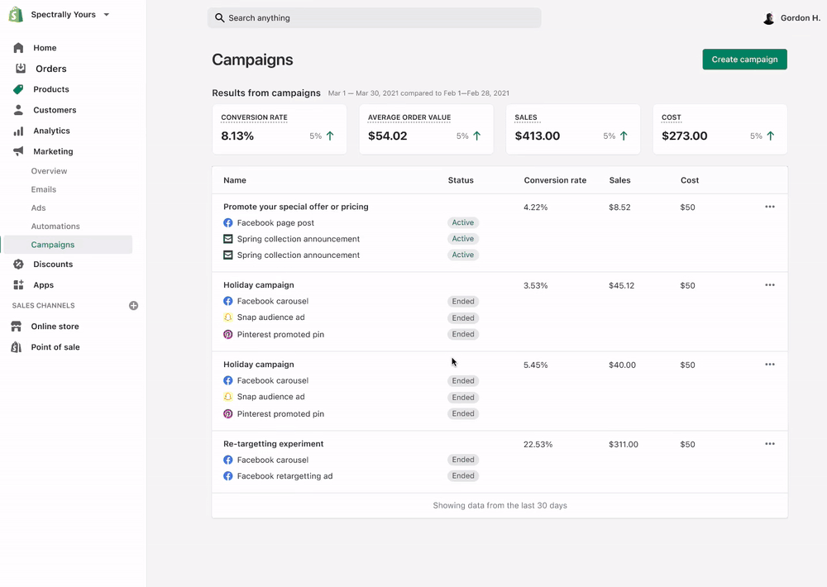Click Facebook icon beside Facebook page post
Viewport: 827px width, 587px height.
tap(228, 222)
